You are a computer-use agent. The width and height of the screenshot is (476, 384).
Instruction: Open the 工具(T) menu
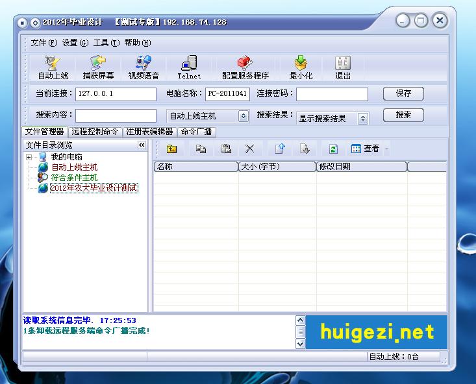pos(106,43)
